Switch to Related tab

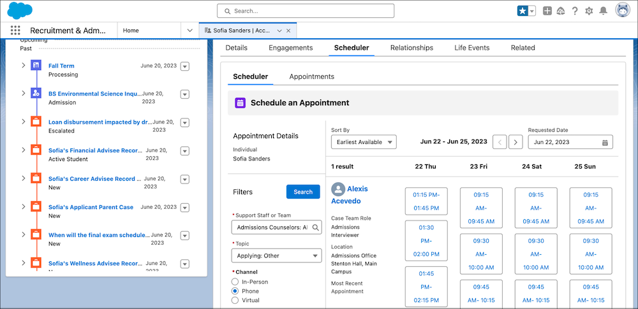[523, 48]
